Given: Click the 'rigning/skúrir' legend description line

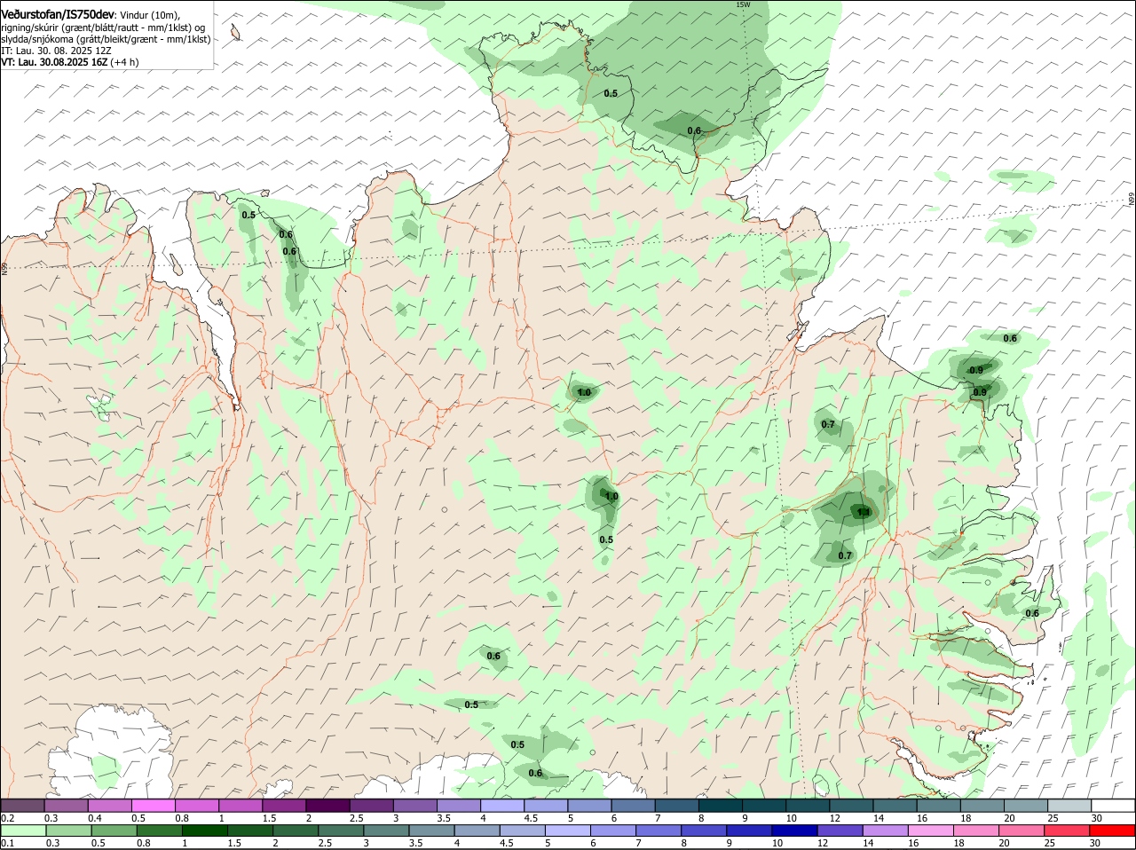Looking at the screenshot, I should coord(103,28).
